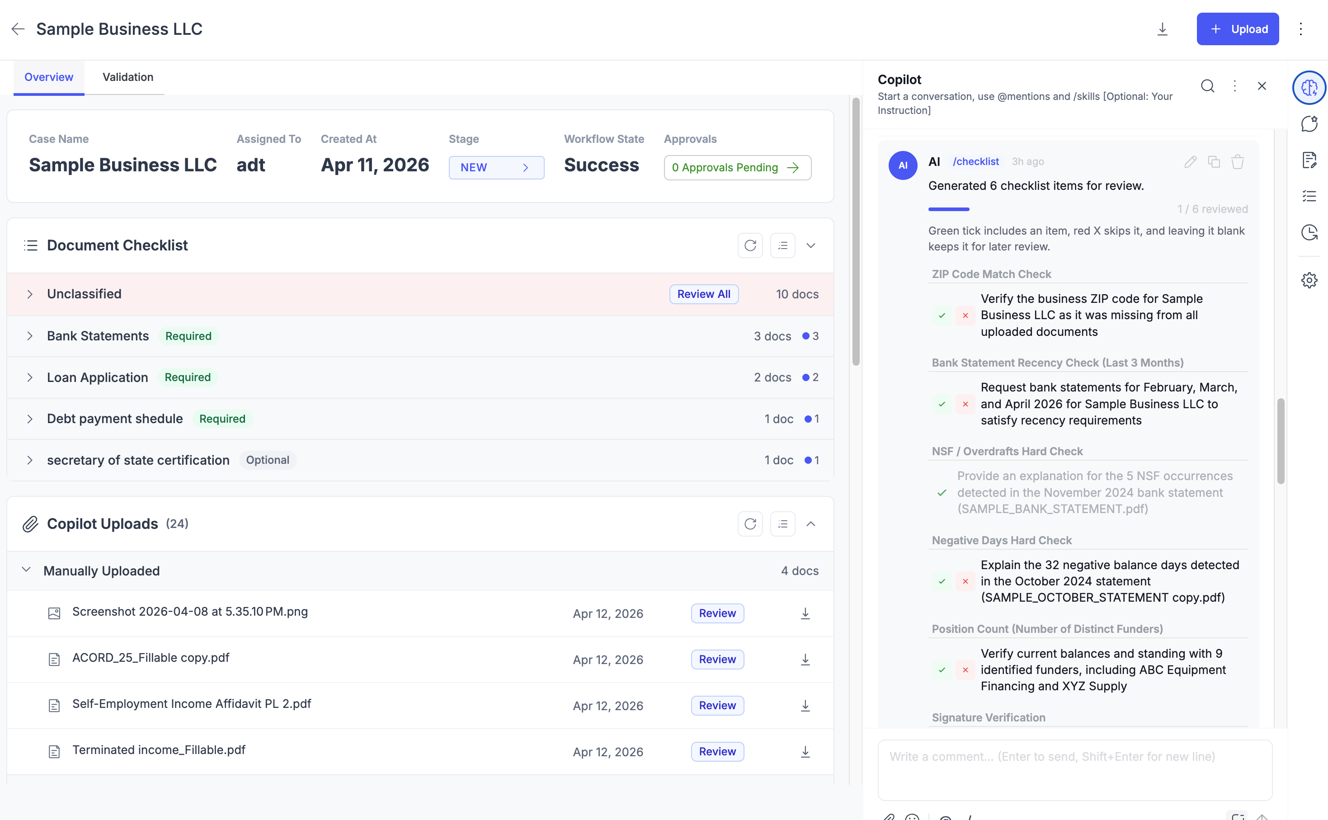Image resolution: width=1328 pixels, height=820 pixels.
Task: Click the blue Upload button
Action: (x=1238, y=29)
